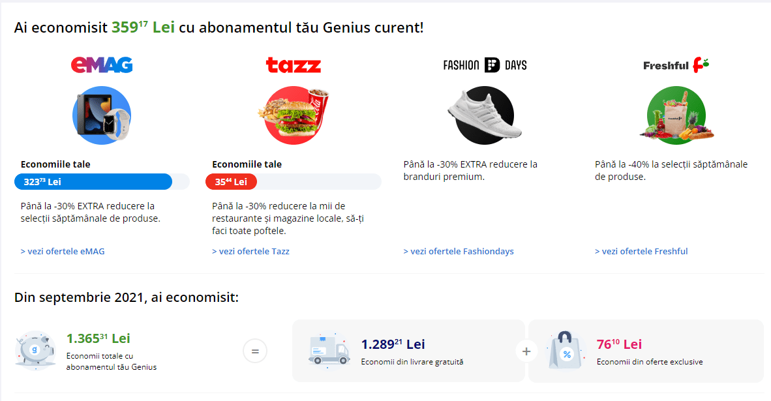Click the delivery truck icon
The width and height of the screenshot is (771, 401).
[329, 351]
